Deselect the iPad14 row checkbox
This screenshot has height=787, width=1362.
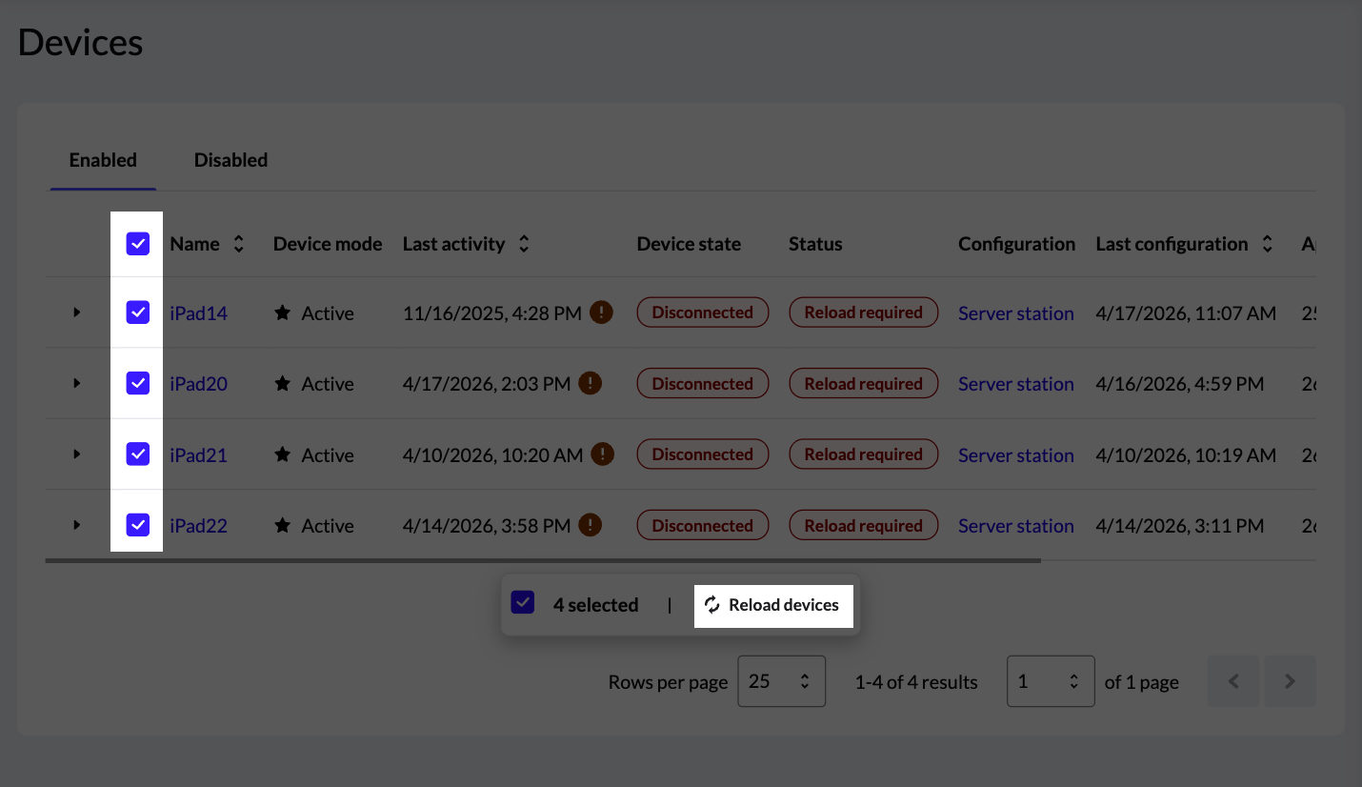tap(137, 312)
